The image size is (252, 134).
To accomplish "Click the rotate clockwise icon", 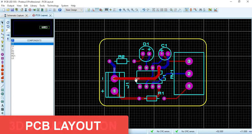I will [8, 23].
